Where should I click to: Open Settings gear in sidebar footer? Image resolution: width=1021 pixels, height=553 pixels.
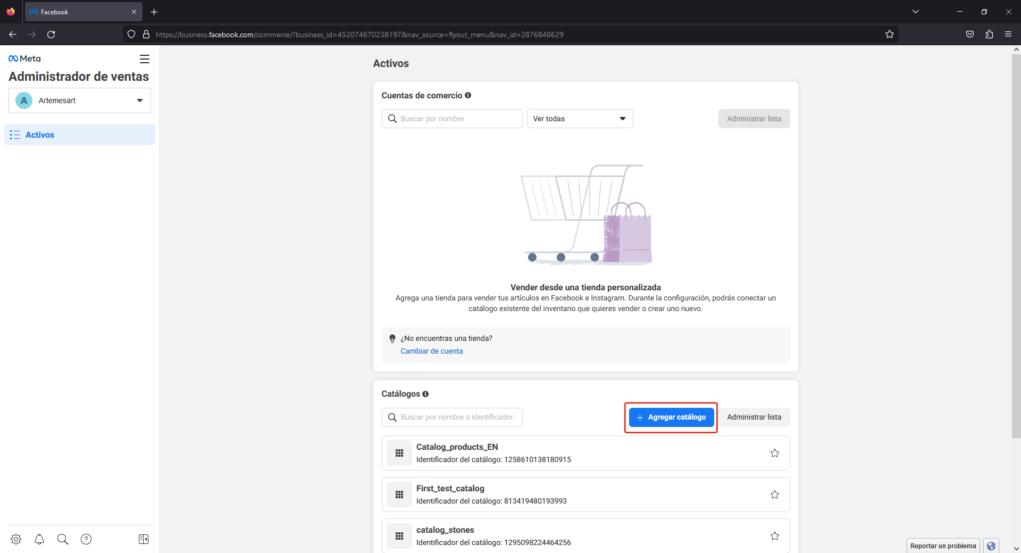click(16, 539)
